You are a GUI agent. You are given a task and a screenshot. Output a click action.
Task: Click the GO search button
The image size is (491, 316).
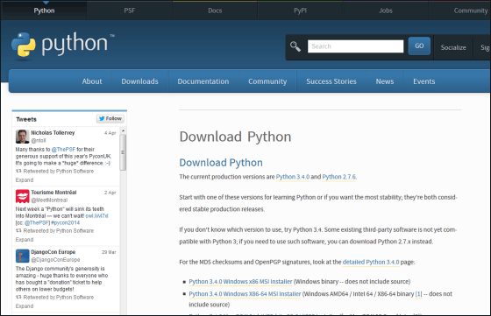coord(419,46)
